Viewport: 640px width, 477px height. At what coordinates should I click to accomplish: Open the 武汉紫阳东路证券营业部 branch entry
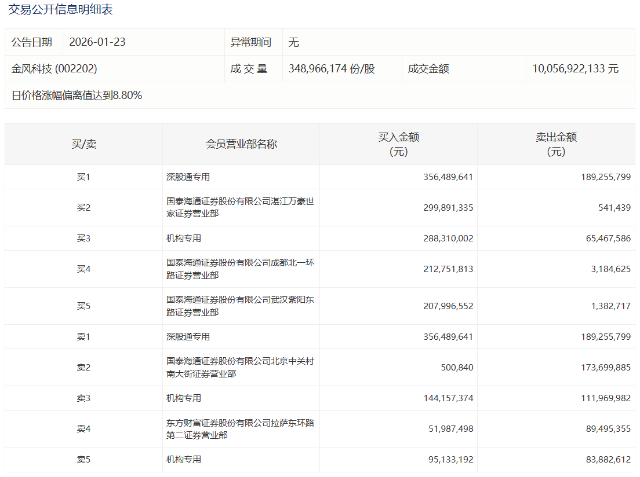pos(240,306)
